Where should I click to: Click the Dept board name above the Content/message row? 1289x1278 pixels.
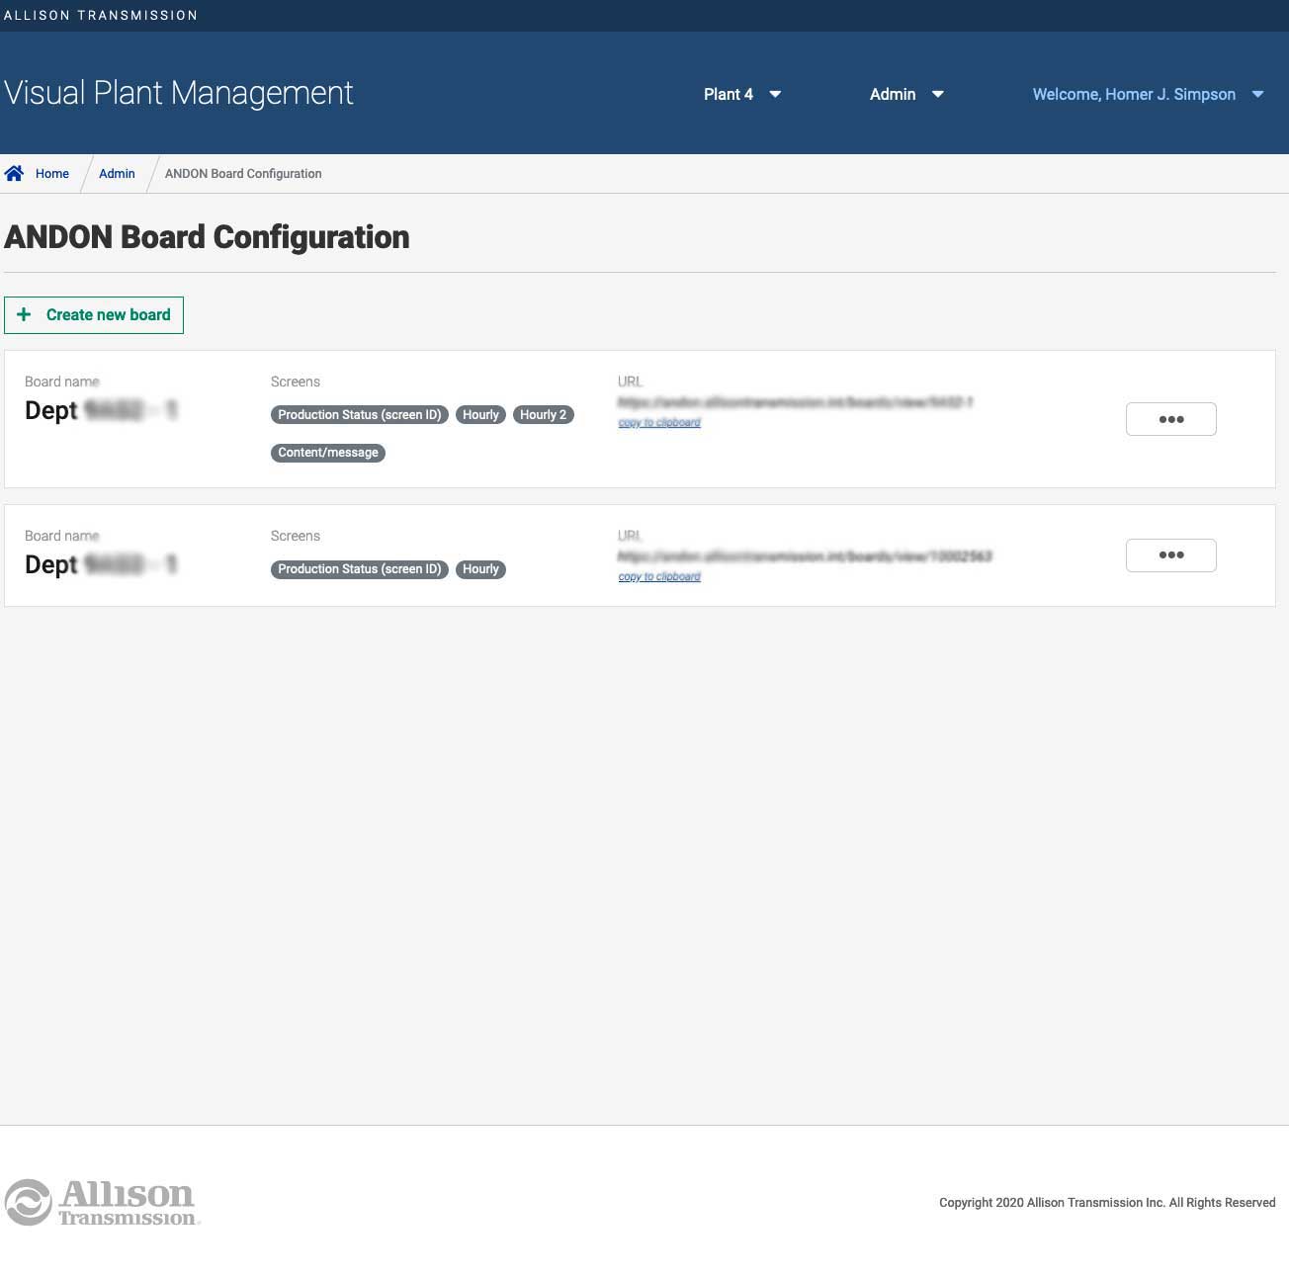coord(101,410)
